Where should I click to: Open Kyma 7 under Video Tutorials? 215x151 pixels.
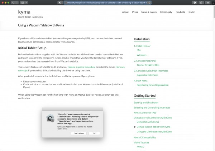coord(140,147)
